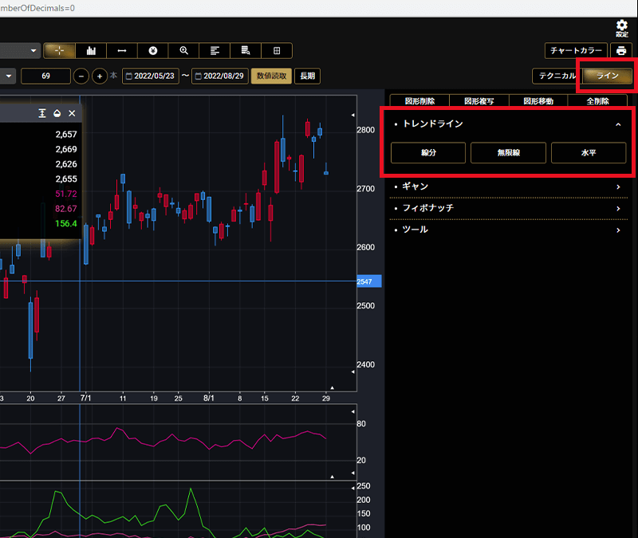The image size is (638, 538).
Task: Open the チャートカラー chart color option
Action: tap(576, 51)
